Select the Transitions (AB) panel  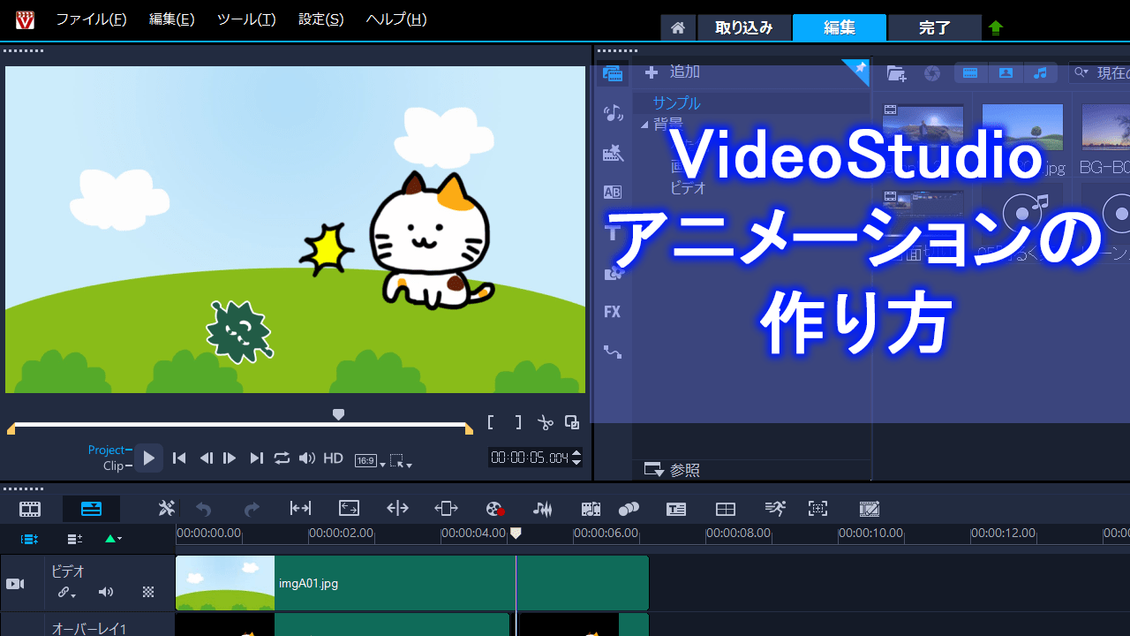[x=613, y=192]
